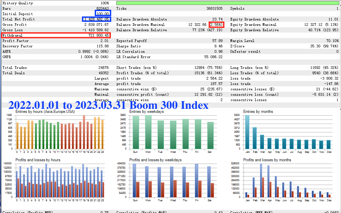
Task: Click the Withdrawal amount 721 800.45
Action: pos(98,35)
